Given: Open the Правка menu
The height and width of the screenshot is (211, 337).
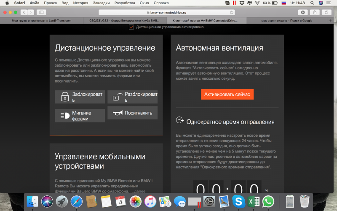Looking at the screenshot, I should pyautogui.click(x=50, y=3).
